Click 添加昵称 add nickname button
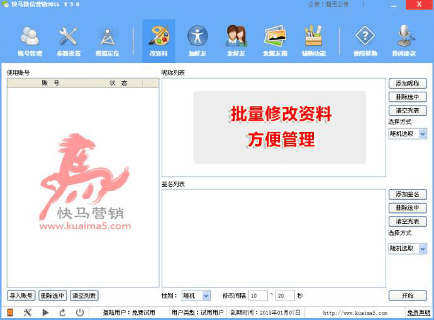 [408, 83]
